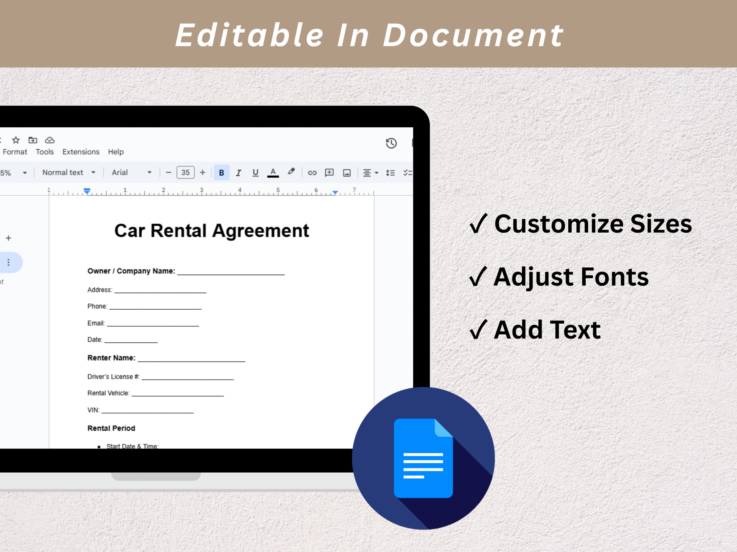Open the text color picker
The image size is (737, 552).
click(x=273, y=172)
